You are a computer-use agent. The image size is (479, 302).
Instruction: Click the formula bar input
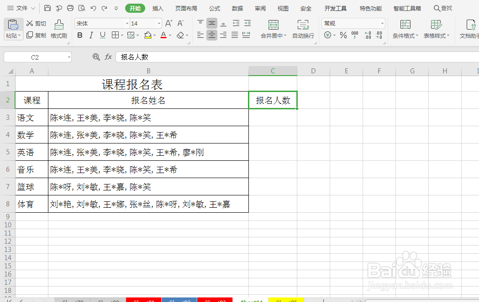click(297, 57)
